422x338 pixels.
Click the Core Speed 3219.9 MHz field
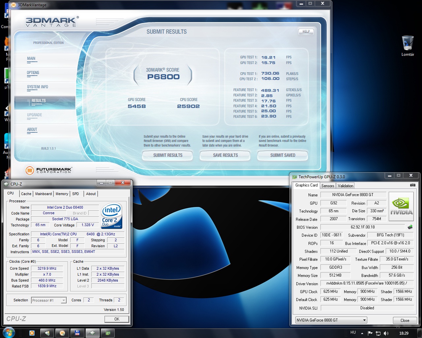(47, 268)
